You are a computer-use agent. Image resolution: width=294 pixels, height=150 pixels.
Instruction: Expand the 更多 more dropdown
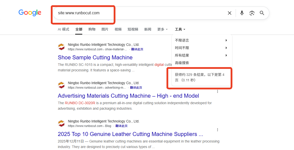(x=162, y=29)
